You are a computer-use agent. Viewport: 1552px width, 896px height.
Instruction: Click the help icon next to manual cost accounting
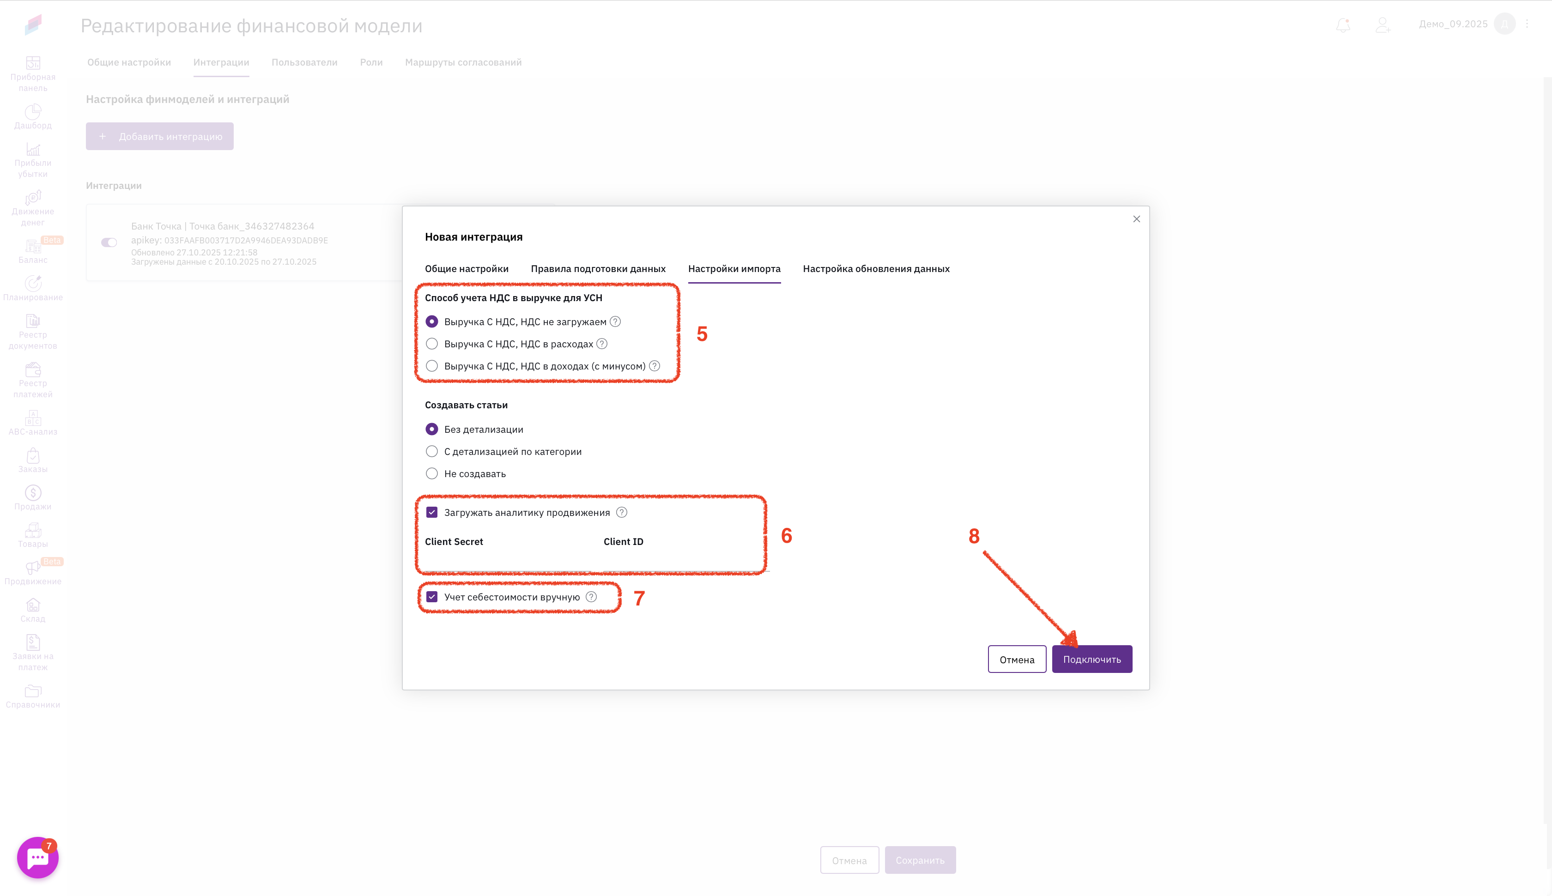point(591,596)
